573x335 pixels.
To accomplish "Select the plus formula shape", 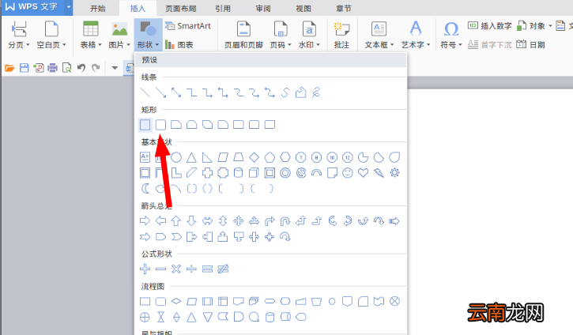I will (145, 269).
